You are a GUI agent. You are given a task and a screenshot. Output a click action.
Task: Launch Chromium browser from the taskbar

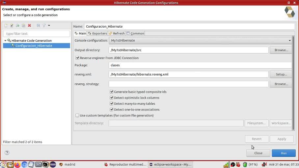24,164
